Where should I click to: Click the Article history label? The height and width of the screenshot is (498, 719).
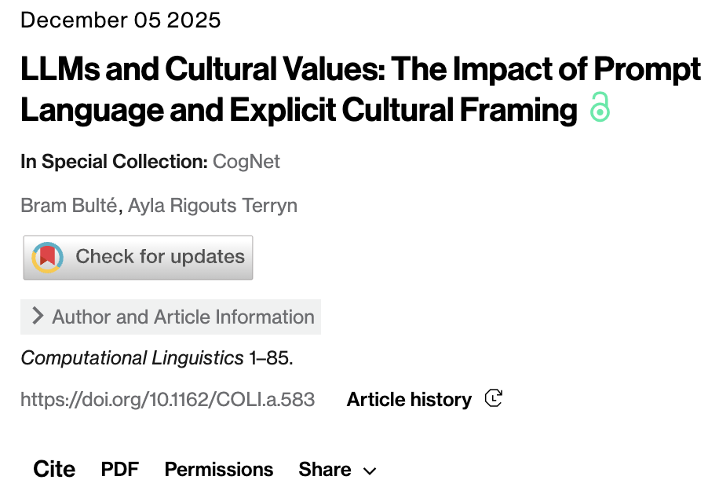point(409,400)
